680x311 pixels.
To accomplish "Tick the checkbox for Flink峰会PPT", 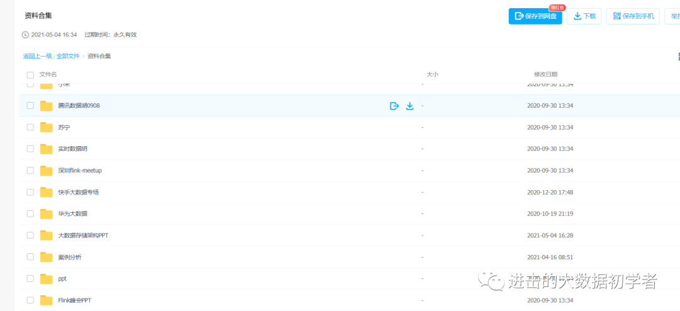I will pos(30,300).
